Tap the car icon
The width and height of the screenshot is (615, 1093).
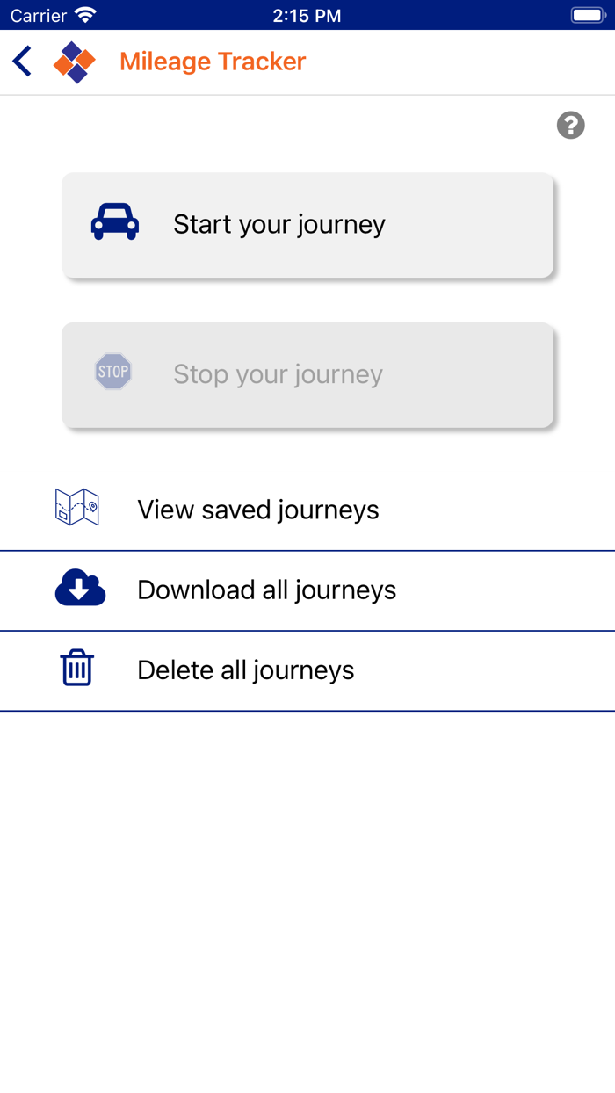[x=115, y=223]
